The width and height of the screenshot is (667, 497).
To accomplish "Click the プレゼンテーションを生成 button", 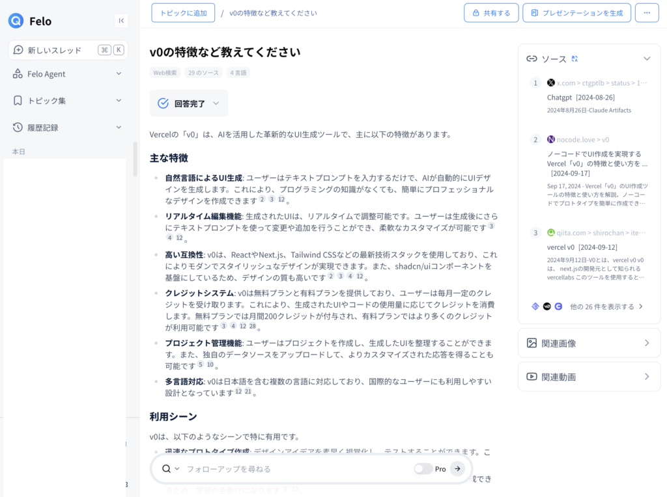I will click(576, 12).
